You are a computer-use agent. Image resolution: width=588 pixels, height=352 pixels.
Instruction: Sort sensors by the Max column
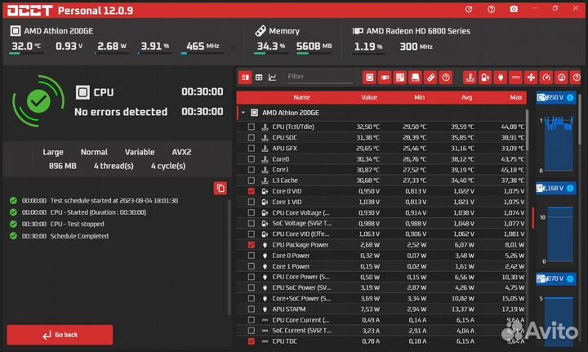515,97
